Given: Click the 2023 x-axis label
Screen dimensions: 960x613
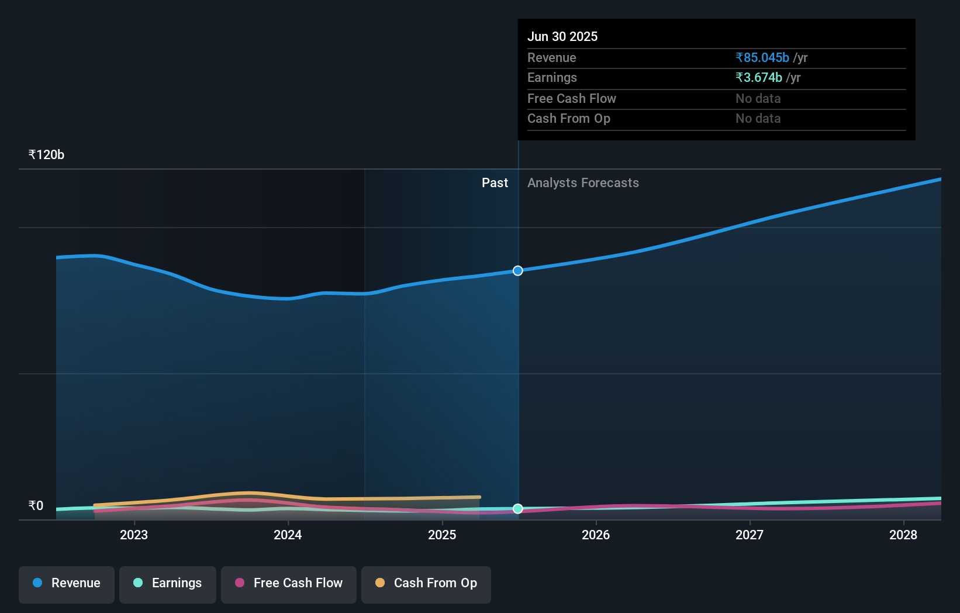Looking at the screenshot, I should [134, 535].
